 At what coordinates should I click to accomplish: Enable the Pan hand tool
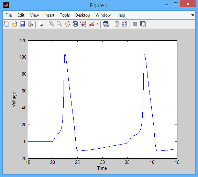[67, 24]
